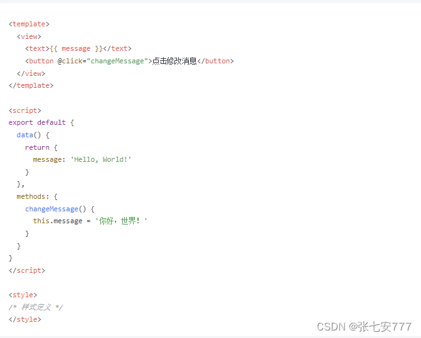This screenshot has height=338, width=421.
Task: Click the opening <view> tag line
Action: pyautogui.click(x=29, y=36)
